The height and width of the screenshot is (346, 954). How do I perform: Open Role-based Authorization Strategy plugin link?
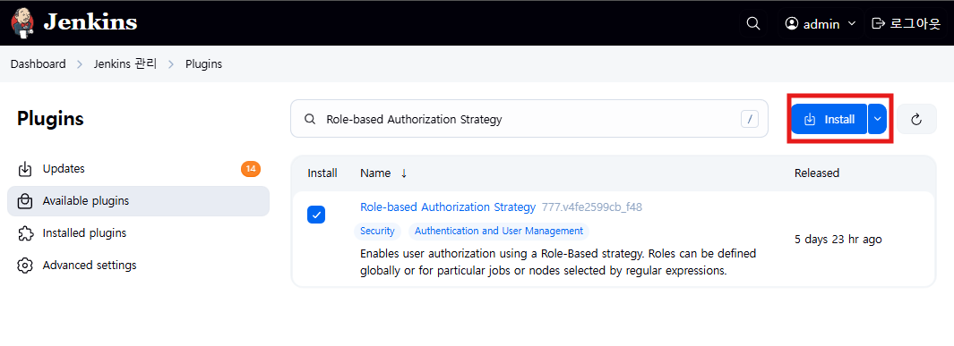(x=448, y=207)
